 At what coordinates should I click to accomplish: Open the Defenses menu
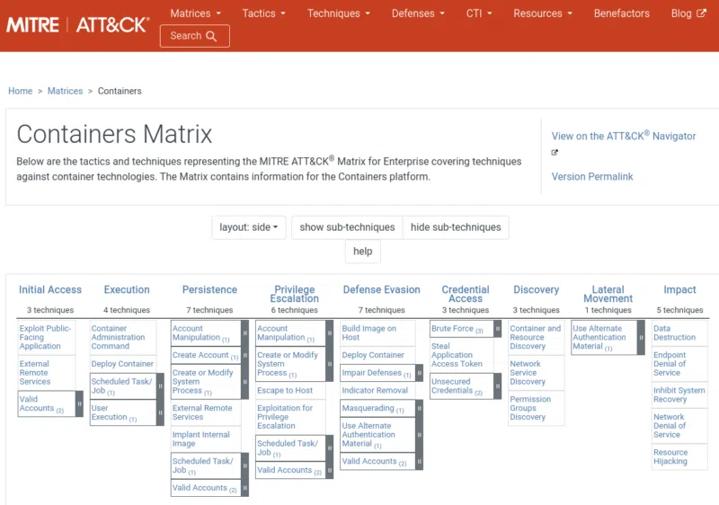[x=418, y=13]
